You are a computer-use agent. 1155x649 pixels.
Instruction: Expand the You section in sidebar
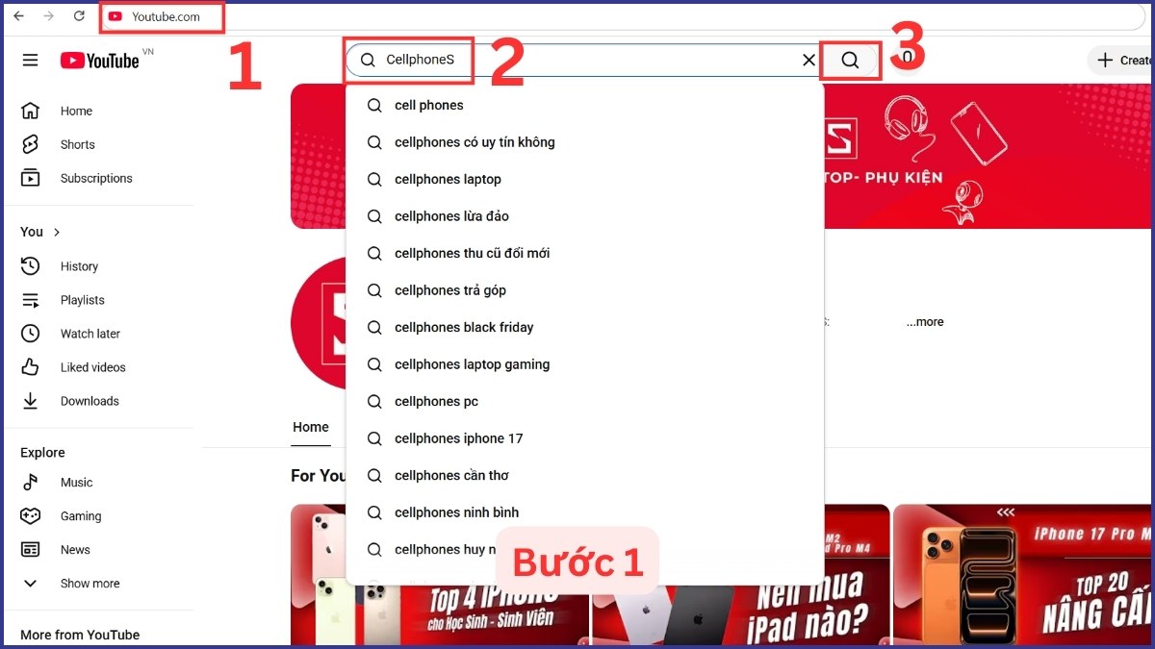(x=38, y=232)
